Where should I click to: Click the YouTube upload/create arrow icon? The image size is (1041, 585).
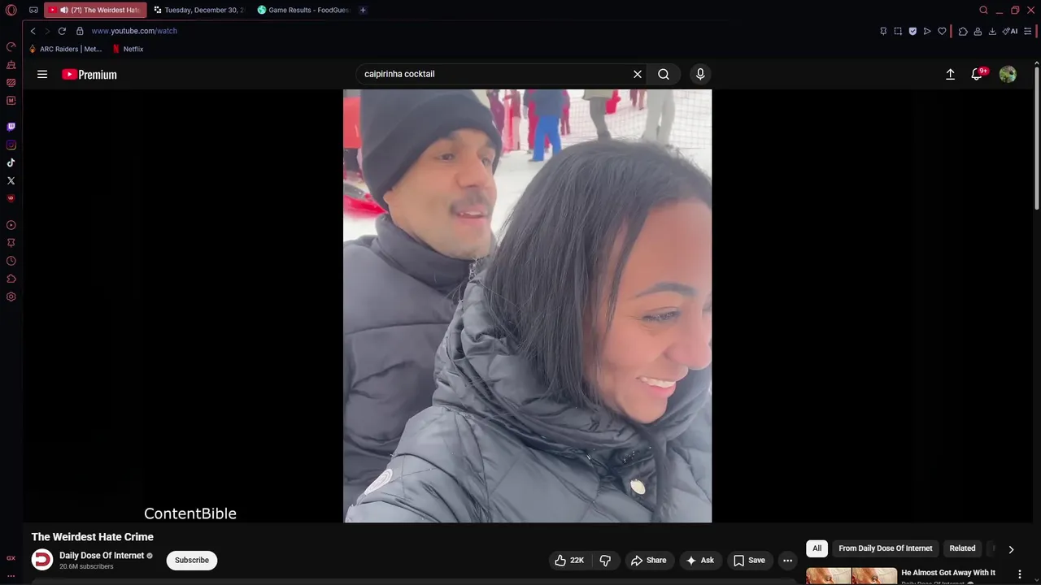tap(950, 74)
